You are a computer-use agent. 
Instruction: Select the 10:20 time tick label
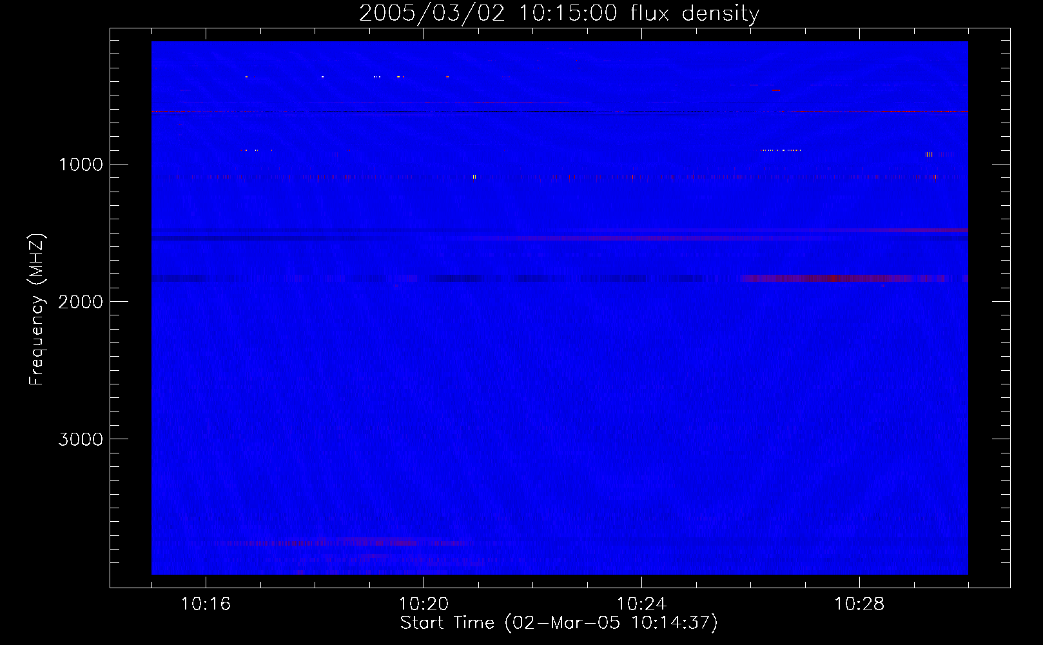(x=424, y=604)
